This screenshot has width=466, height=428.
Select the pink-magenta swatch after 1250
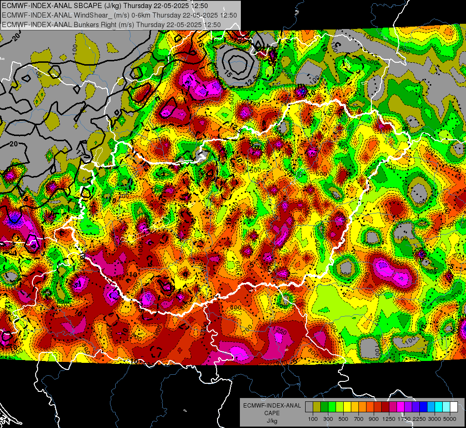[393, 407]
